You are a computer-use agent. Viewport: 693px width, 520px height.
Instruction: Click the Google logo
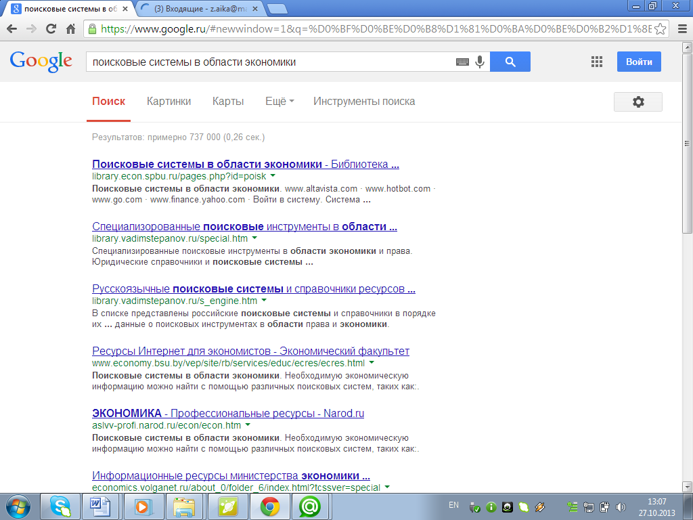[x=41, y=62]
